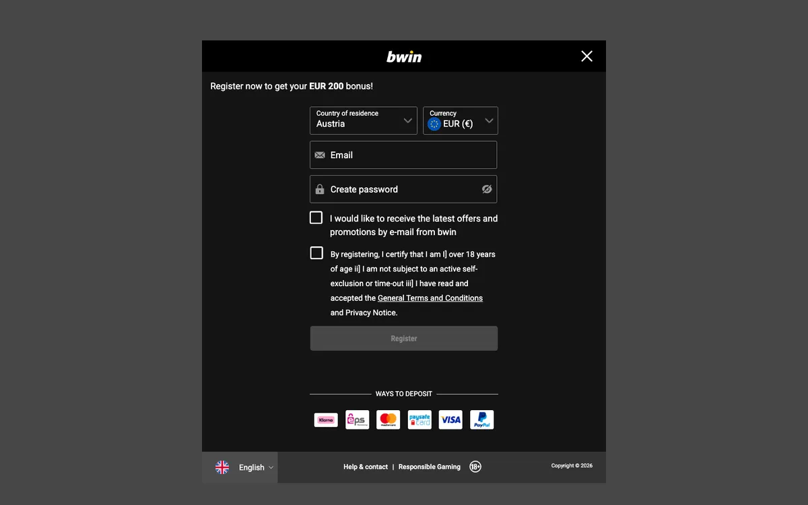Select the Mastercard payment icon
Screen dimensions: 808x505
coord(389,419)
